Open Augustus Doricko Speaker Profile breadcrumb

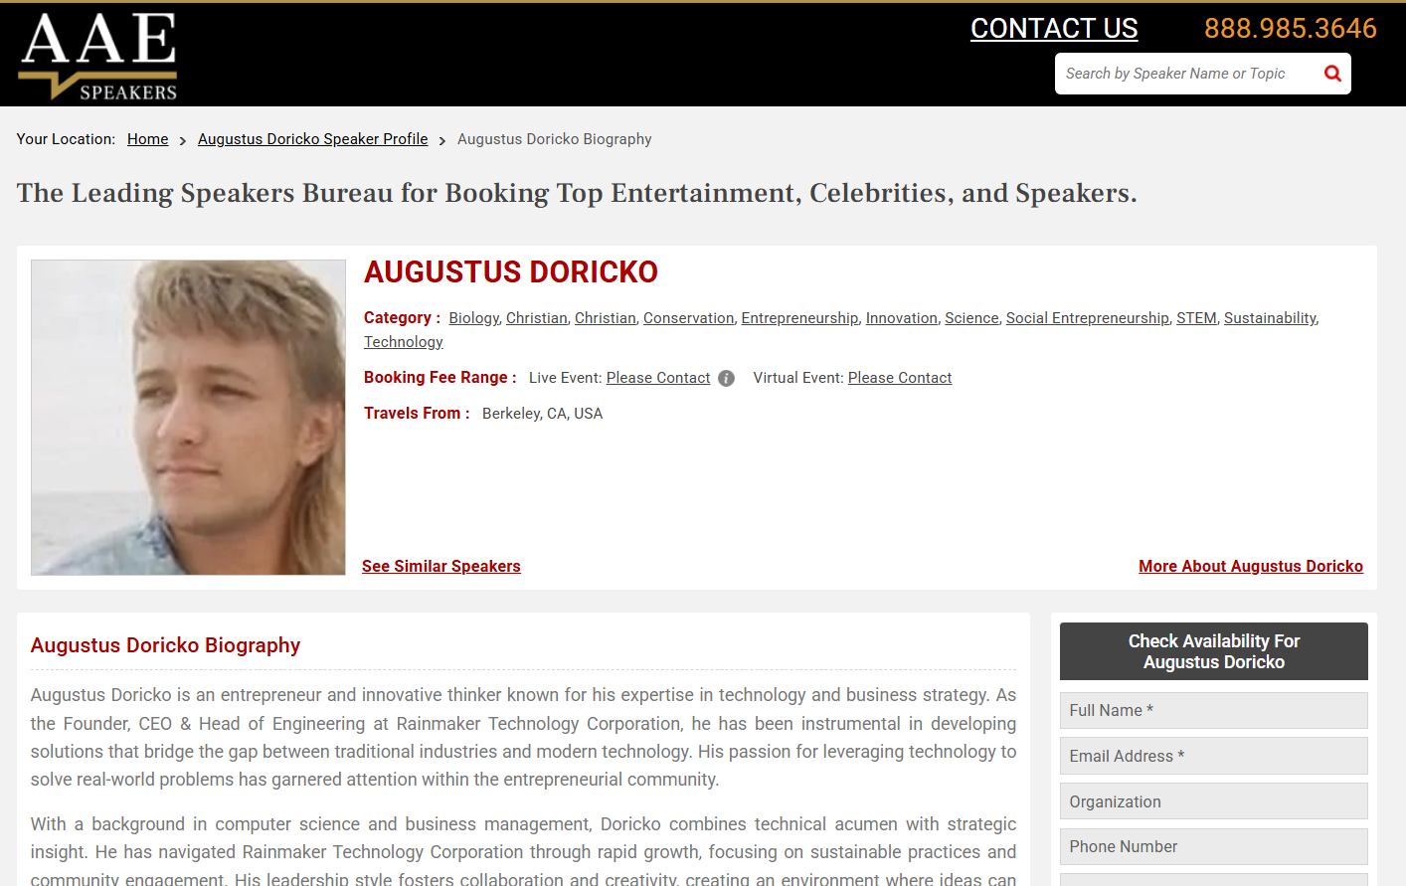click(x=312, y=139)
